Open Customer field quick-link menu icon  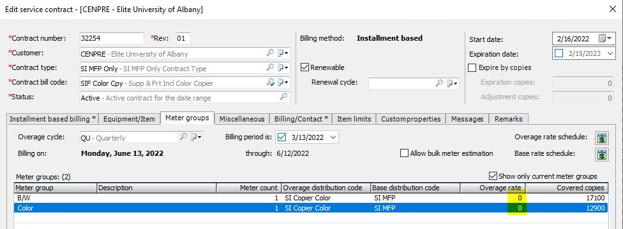click(283, 53)
